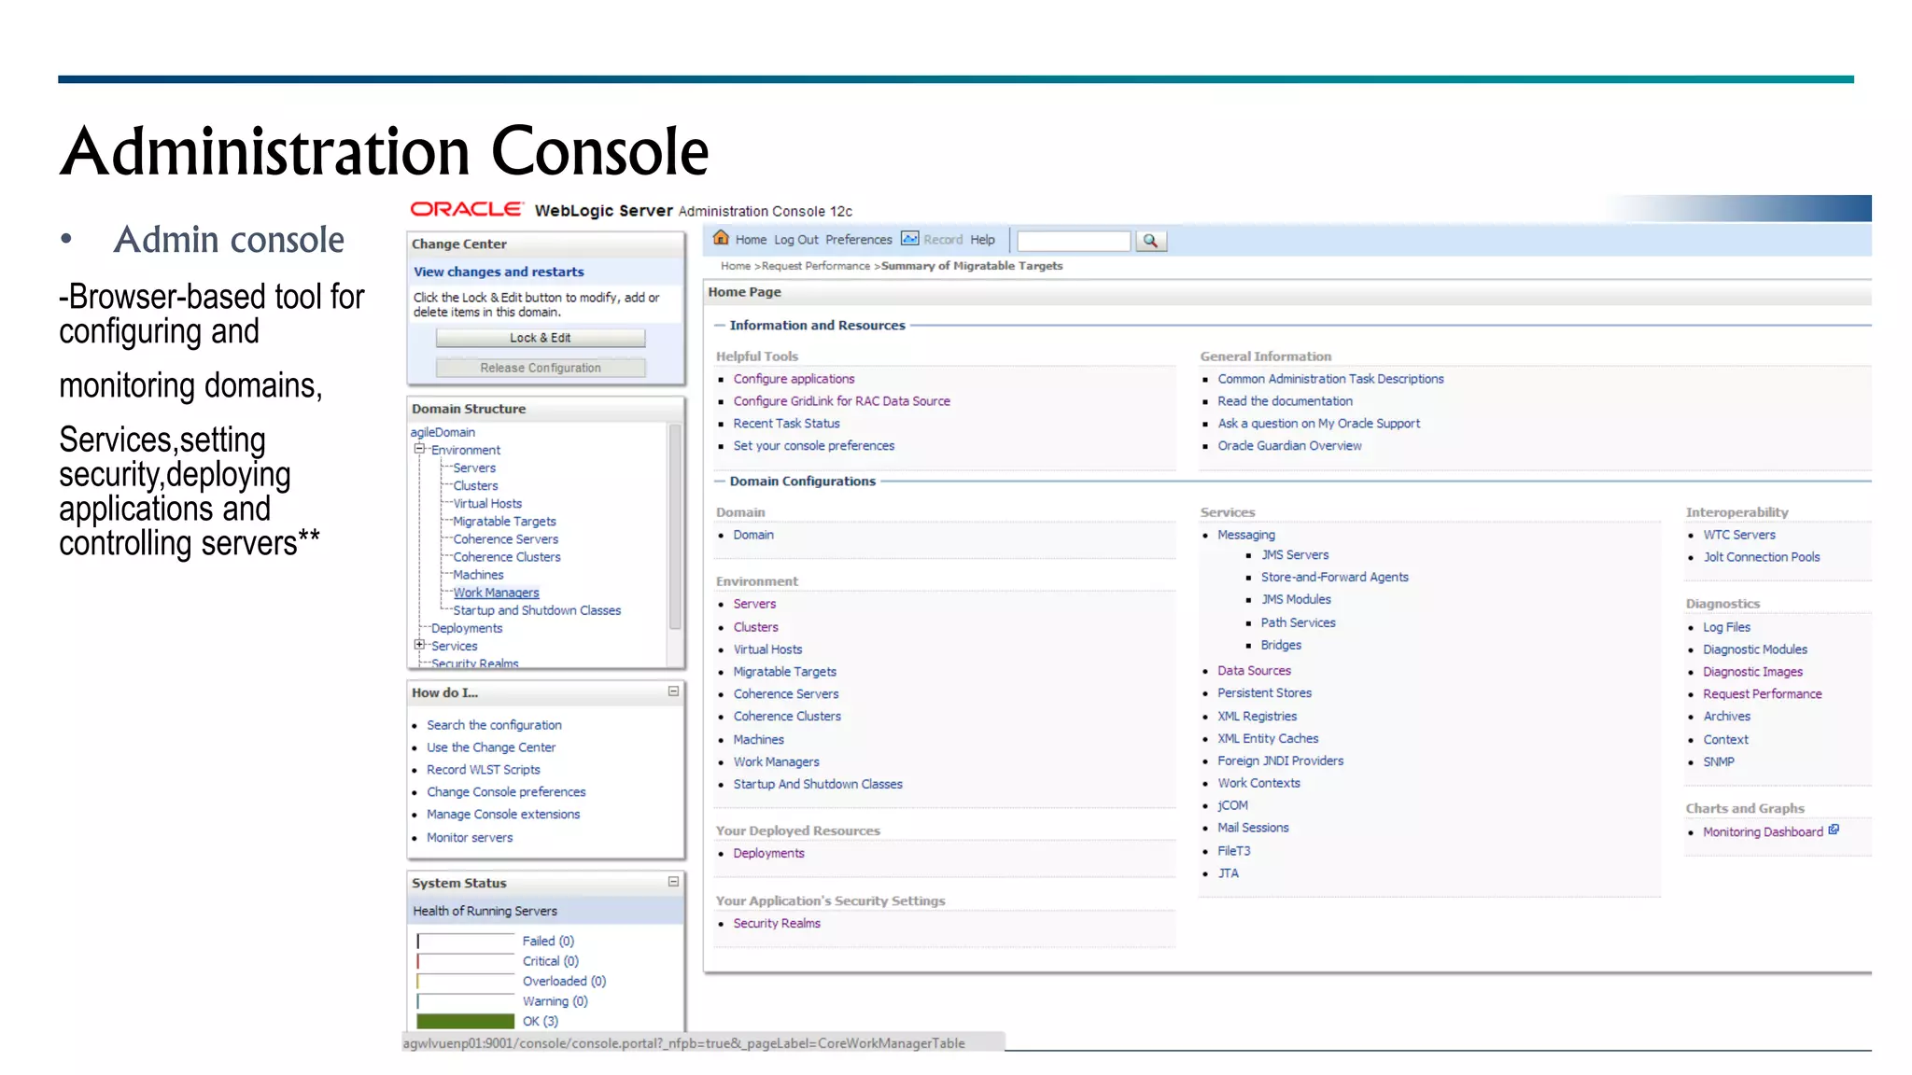The width and height of the screenshot is (1912, 1075).
Task: Open Log Files under Diagnostics
Action: tap(1726, 627)
